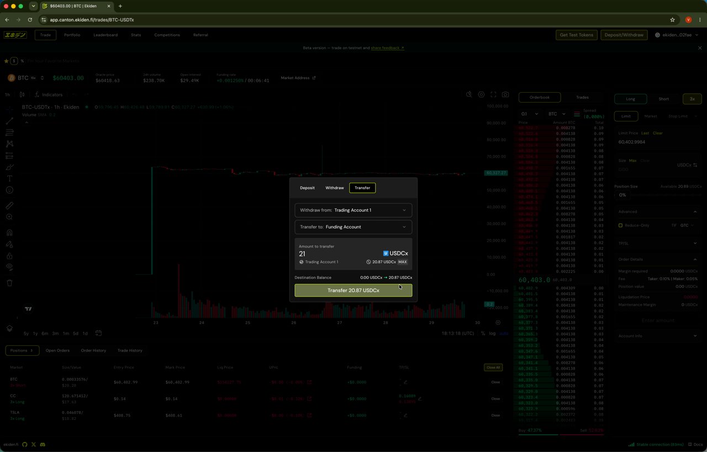Image resolution: width=707 pixels, height=452 pixels.
Task: Edit TP/SL for the BTC position
Action: [x=405, y=382]
